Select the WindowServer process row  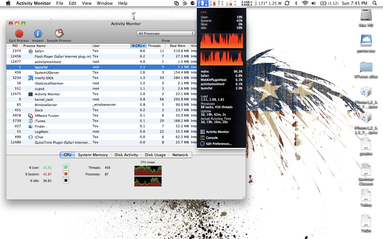coord(102,105)
